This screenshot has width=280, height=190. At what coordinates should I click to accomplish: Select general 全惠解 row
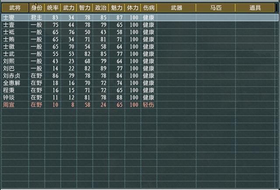pyautogui.click(x=140, y=83)
